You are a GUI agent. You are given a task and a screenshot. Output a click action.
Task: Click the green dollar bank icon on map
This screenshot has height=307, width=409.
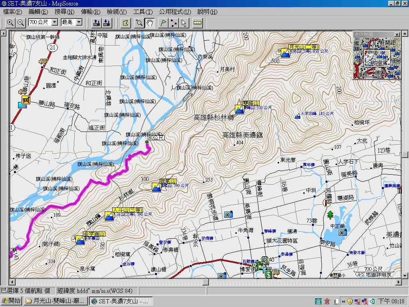269,275
